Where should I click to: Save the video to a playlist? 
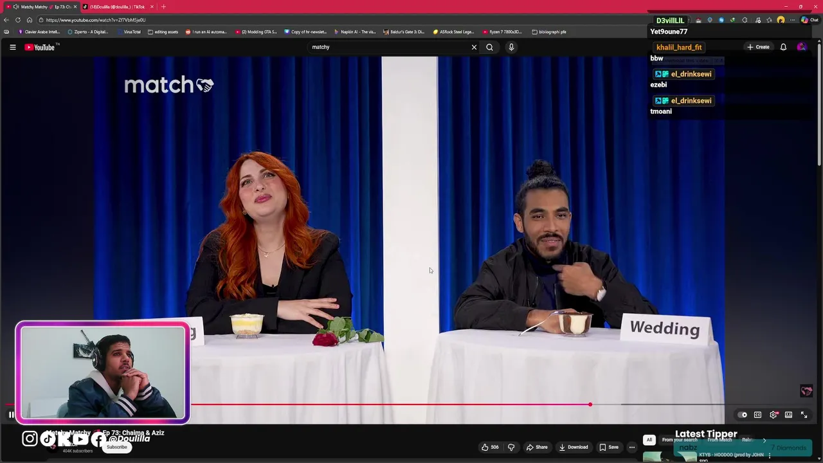click(609, 447)
